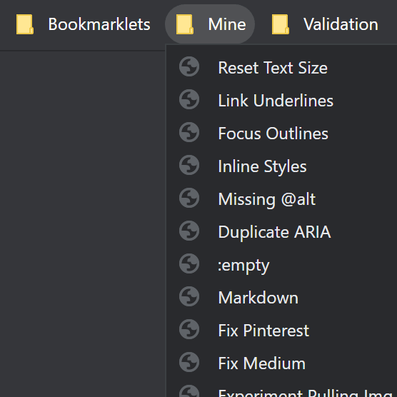The image size is (397, 397).
Task: Launch the Duplicate ARIA bookmarklet
Action: pyautogui.click(x=281, y=232)
